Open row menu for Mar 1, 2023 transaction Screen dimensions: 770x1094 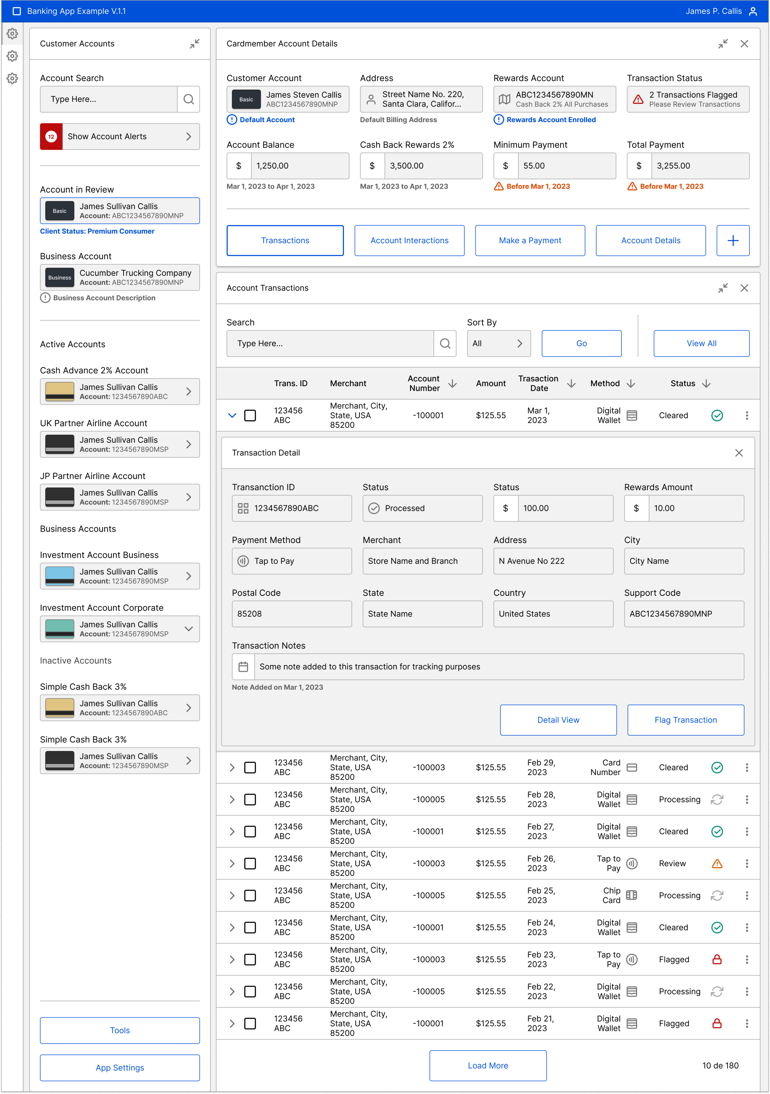tap(747, 415)
